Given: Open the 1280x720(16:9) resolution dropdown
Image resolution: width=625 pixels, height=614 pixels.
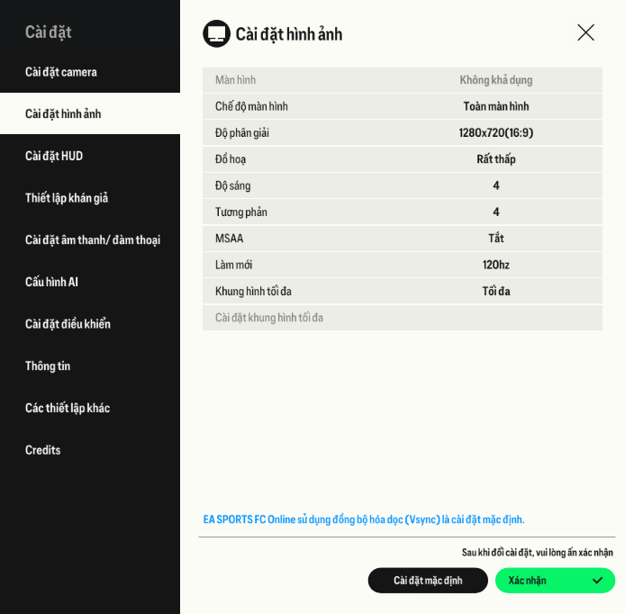Looking at the screenshot, I should click(495, 133).
